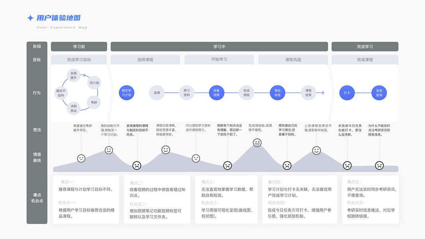This screenshot has width=425, height=239.
Task: Click the arrow after the 课程结束 node
Action: pos(320,93)
